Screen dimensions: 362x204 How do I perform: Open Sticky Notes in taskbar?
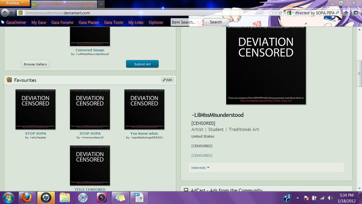coord(120,198)
